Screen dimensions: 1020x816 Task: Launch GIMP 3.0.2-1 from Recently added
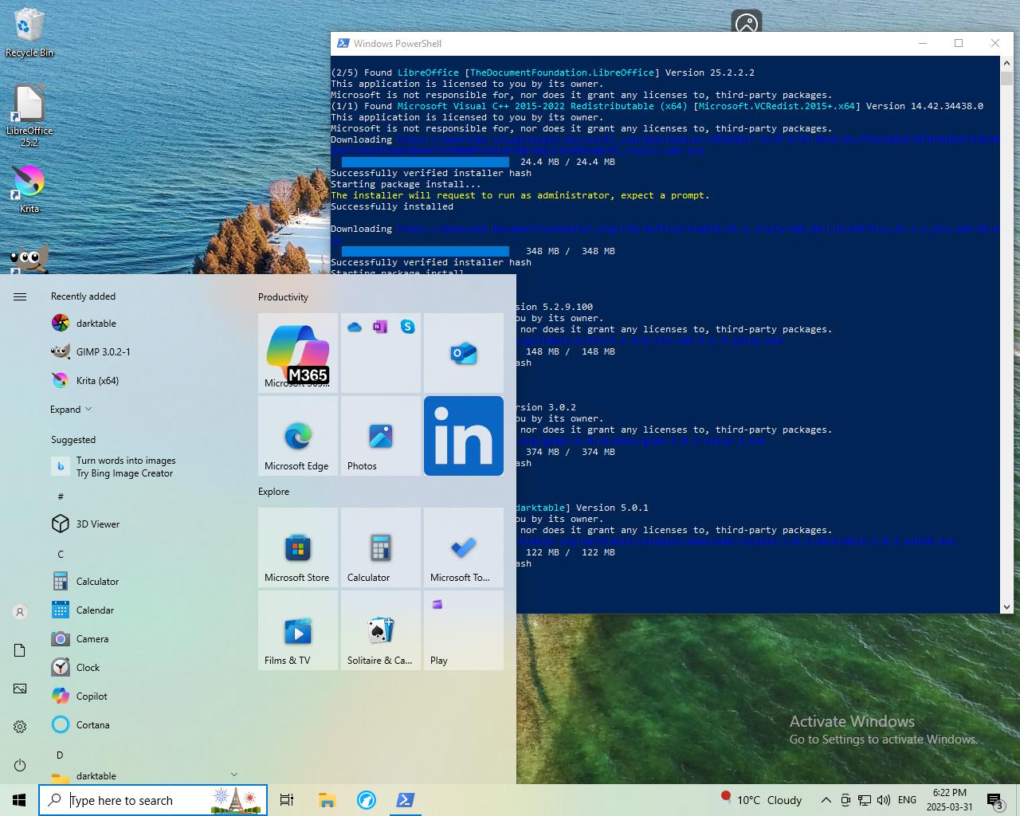(x=143, y=351)
